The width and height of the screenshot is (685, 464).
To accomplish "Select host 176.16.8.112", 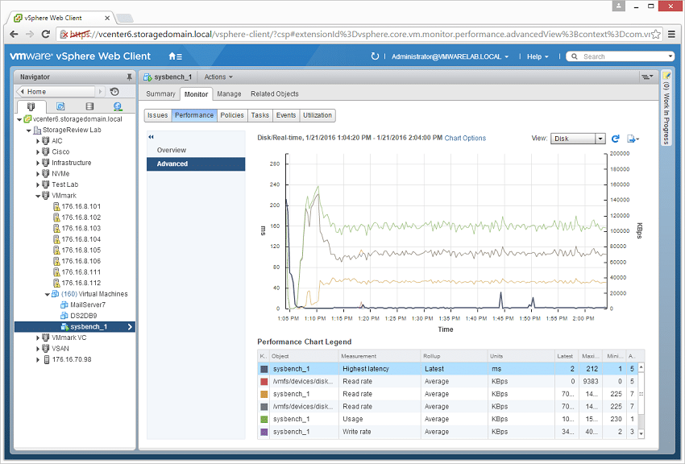I will [81, 283].
